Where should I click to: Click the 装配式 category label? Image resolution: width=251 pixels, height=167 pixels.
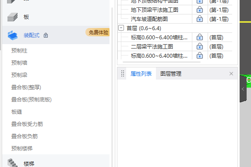coord(32,35)
